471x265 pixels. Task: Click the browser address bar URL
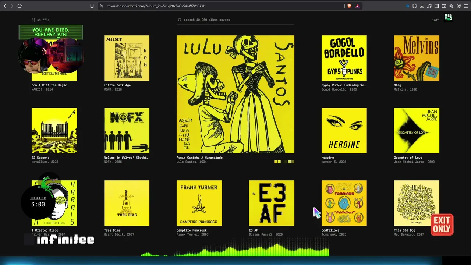click(x=156, y=6)
